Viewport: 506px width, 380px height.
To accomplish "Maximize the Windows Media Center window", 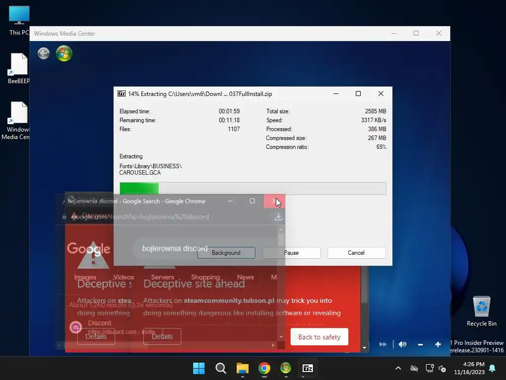I will click(x=416, y=33).
